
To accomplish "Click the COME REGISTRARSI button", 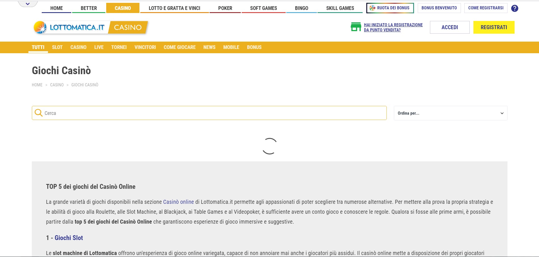I will point(486,8).
